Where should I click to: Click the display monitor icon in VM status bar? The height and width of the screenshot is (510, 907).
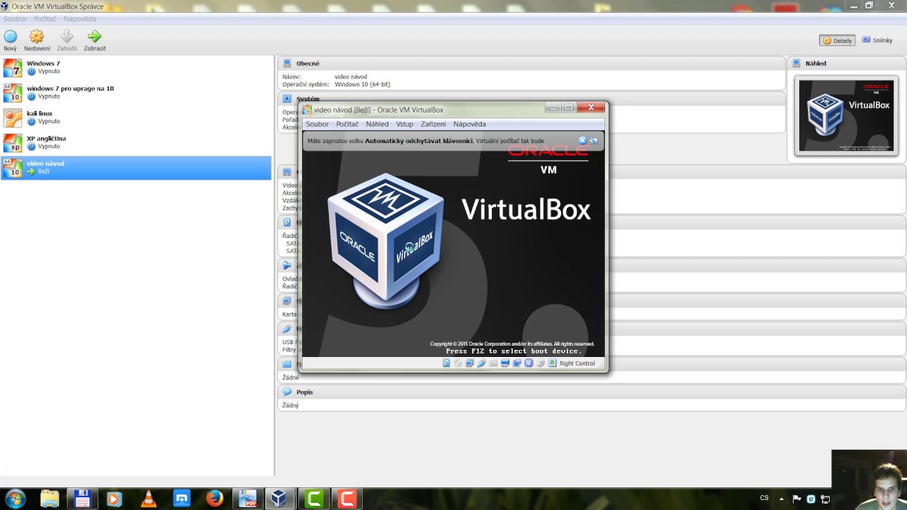[505, 363]
